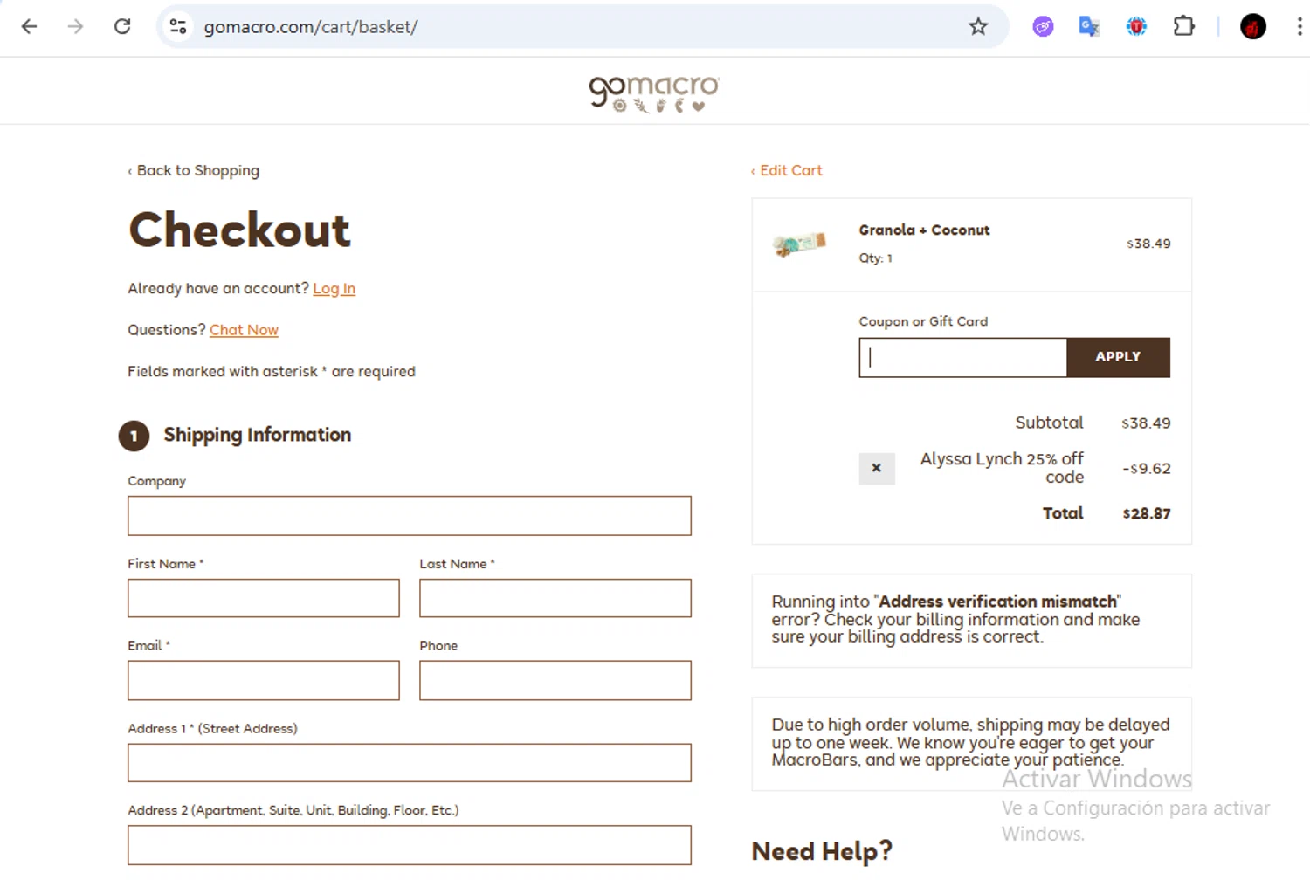Click the Company input field
1310x880 pixels.
click(x=410, y=516)
